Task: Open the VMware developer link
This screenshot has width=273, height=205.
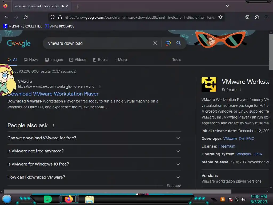Action: pos(230,139)
